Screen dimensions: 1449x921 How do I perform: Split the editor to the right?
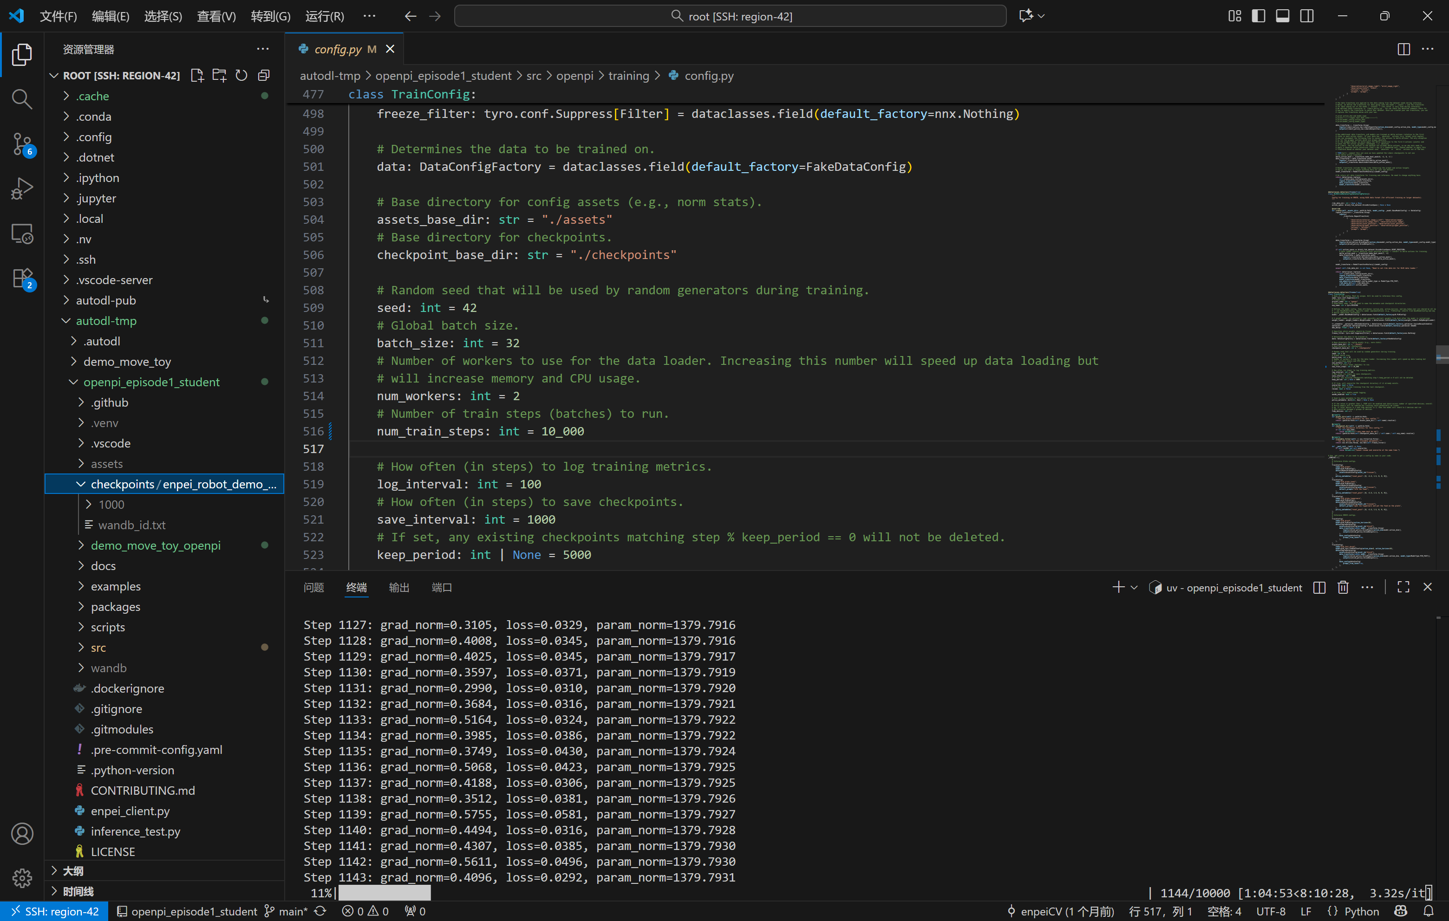click(1403, 49)
